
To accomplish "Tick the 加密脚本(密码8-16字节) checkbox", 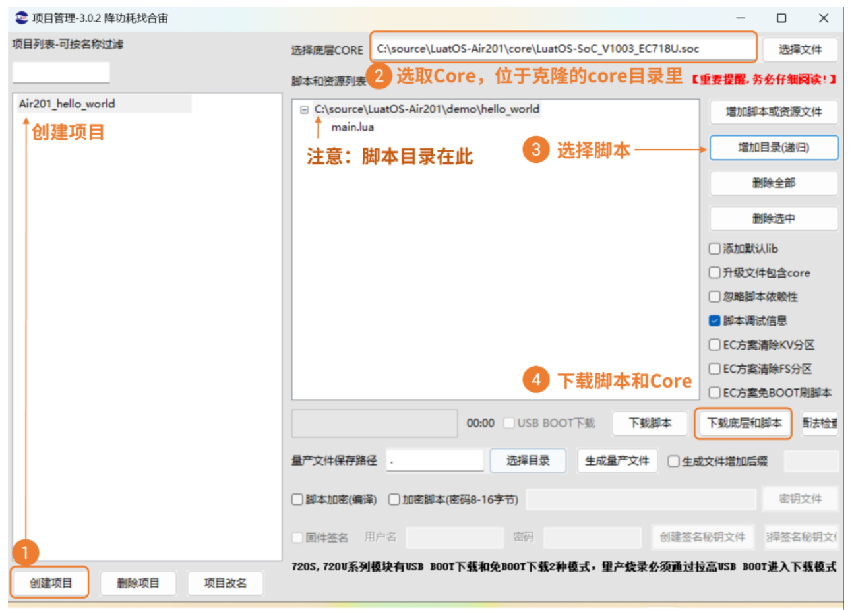I will (394, 500).
